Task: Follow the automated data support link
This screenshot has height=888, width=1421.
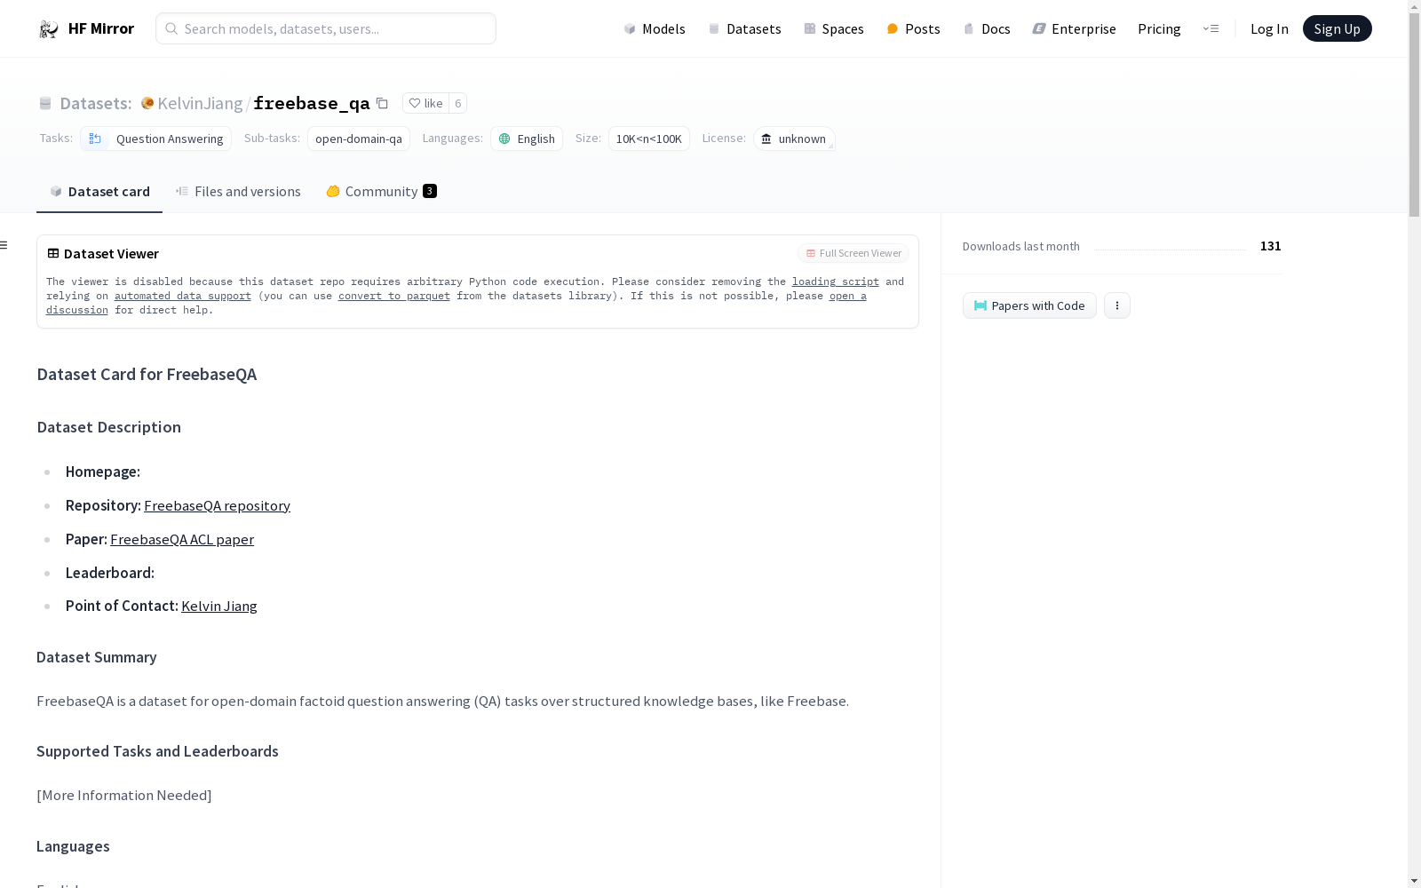Action: 183,296
